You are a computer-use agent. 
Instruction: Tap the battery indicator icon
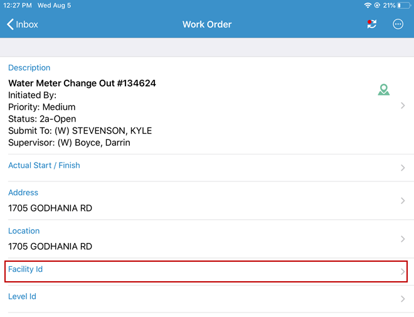point(403,5)
